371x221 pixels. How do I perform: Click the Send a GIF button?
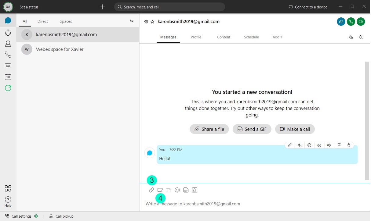[252, 129]
